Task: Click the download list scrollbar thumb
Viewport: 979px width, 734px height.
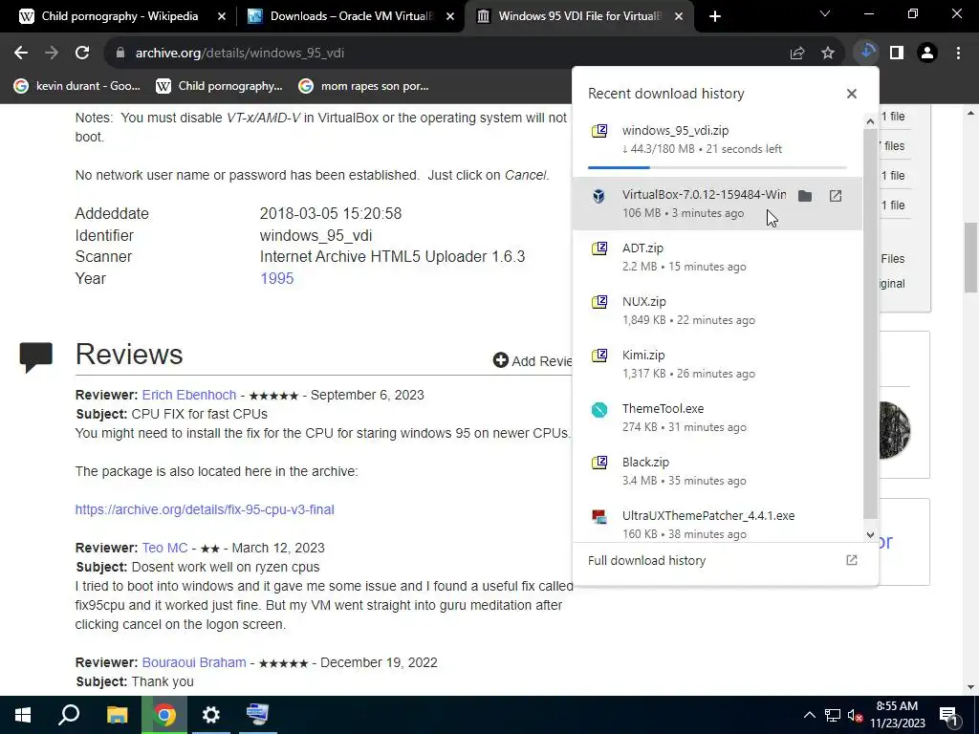Action: (870, 325)
